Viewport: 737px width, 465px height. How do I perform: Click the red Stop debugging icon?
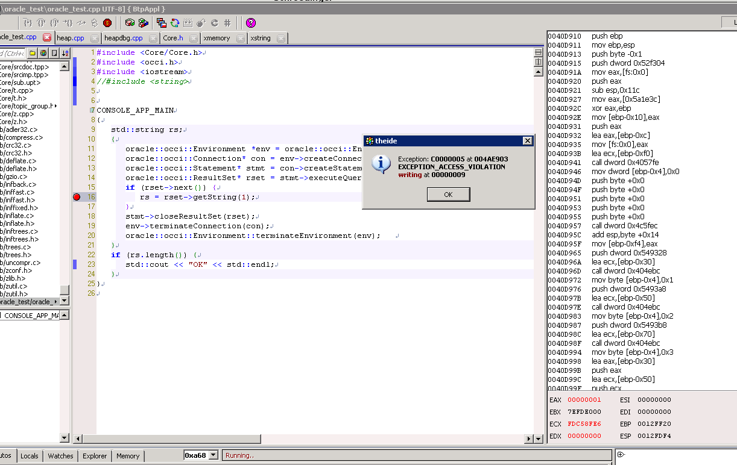point(107,23)
